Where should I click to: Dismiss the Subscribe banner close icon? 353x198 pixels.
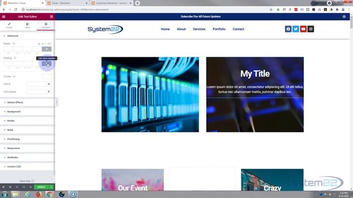pos(344,16)
